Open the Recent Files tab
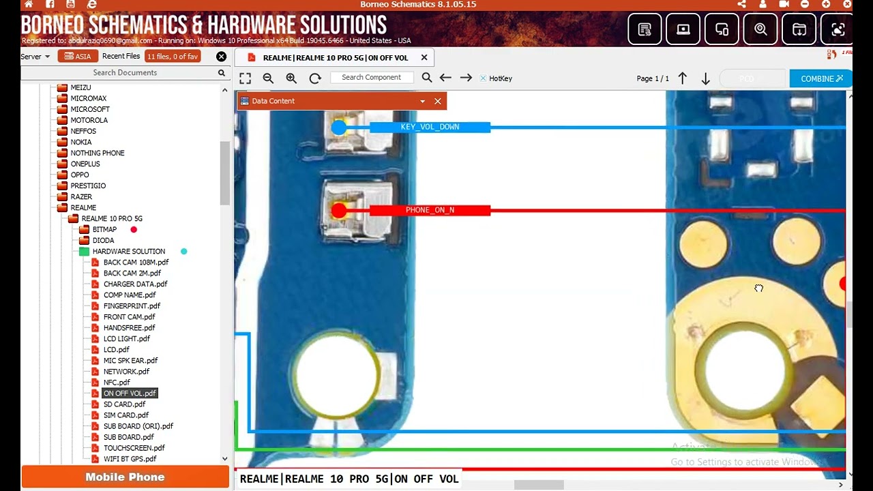873x491 pixels. click(121, 57)
